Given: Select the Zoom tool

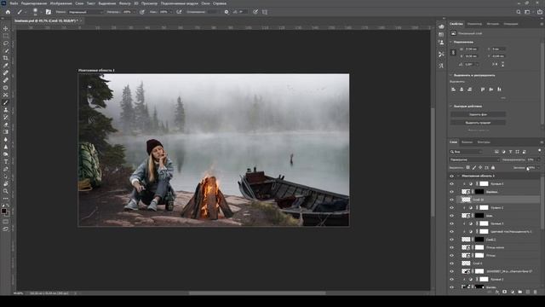Looking at the screenshot, I should click(x=6, y=191).
